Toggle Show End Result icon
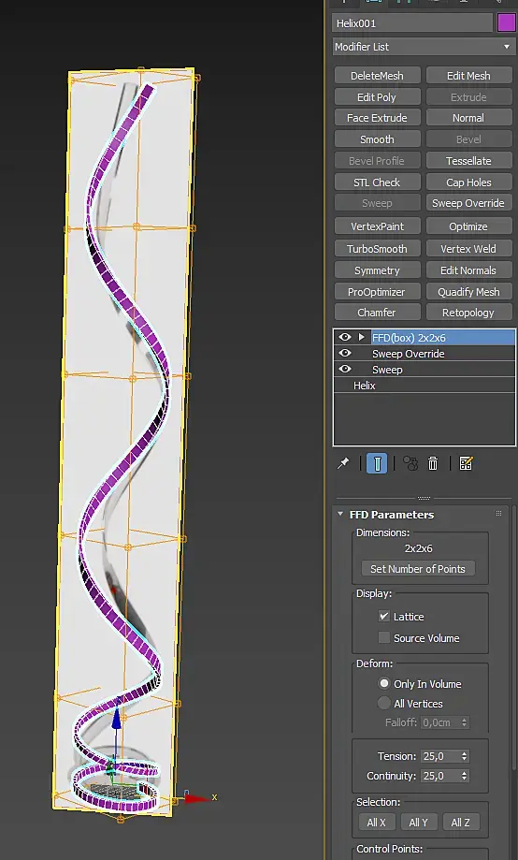518x860 pixels. [x=377, y=463]
